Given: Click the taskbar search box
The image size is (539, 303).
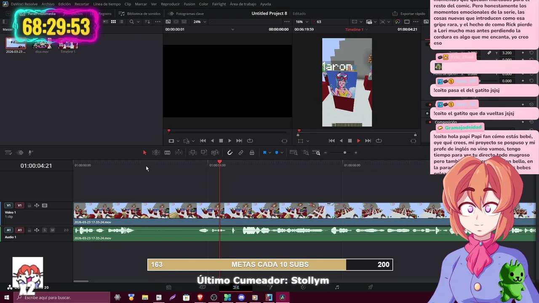Looking at the screenshot, I should [62, 298].
